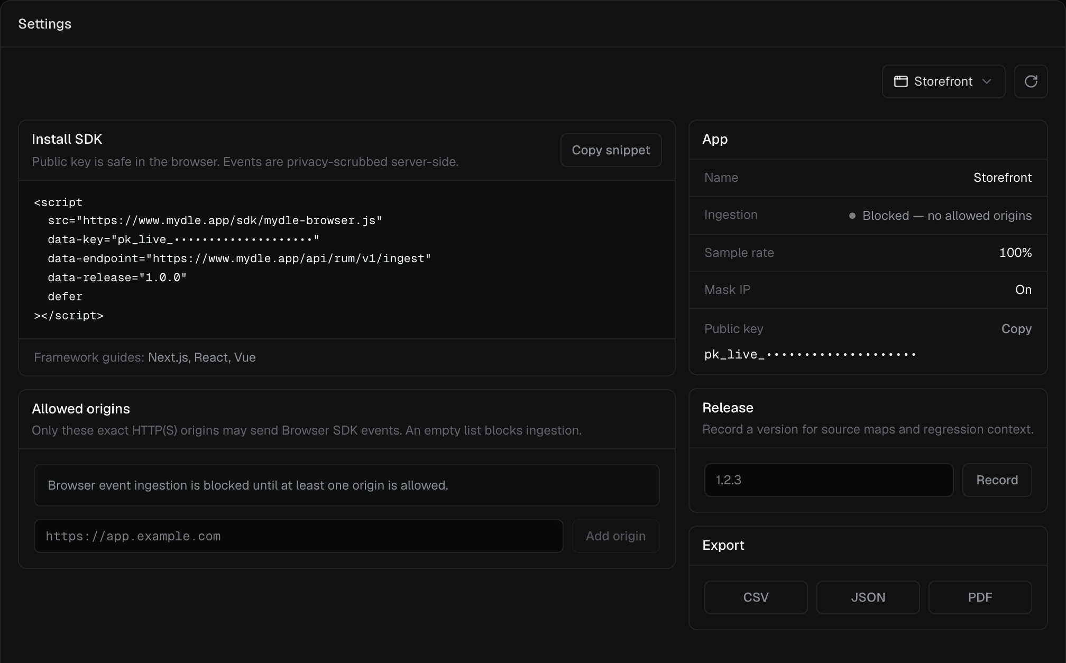Screen dimensions: 1066x663
Task: Click the App card heading
Action: tap(715, 139)
